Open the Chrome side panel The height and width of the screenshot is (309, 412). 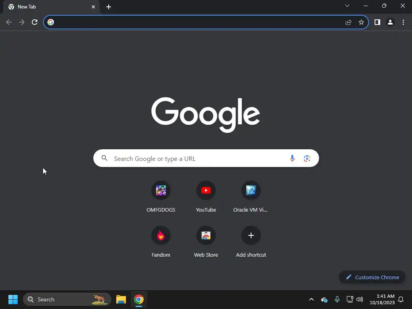377,23
